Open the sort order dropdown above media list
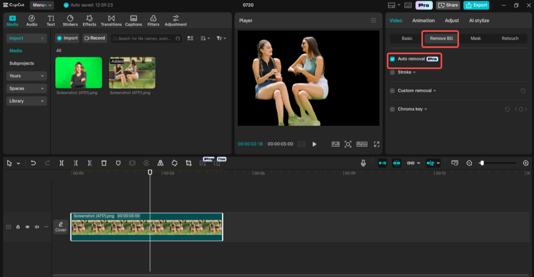Image resolution: width=534 pixels, height=277 pixels. [204, 38]
